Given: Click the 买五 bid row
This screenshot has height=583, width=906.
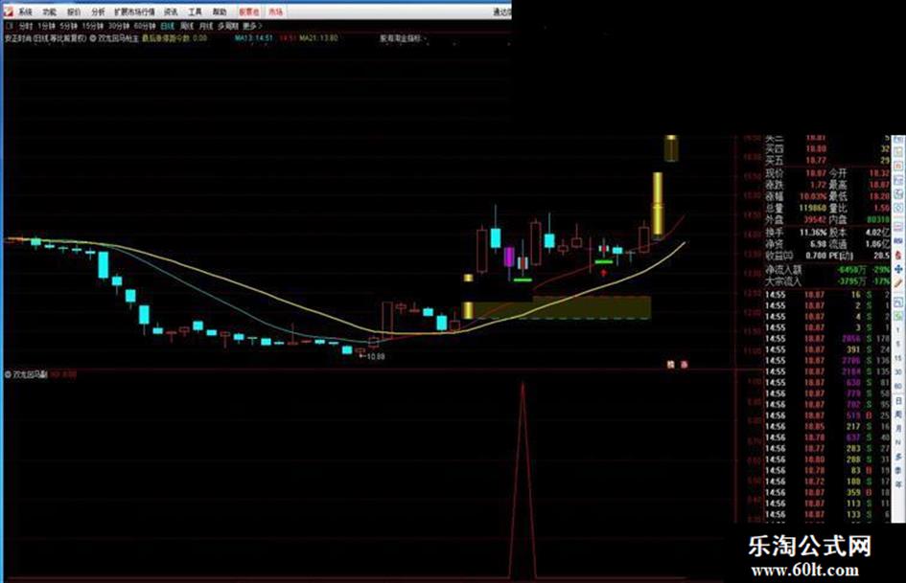Looking at the screenshot, I should [827, 161].
